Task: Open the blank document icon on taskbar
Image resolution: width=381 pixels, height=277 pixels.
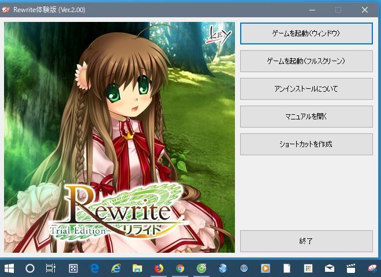Action: 287,268
